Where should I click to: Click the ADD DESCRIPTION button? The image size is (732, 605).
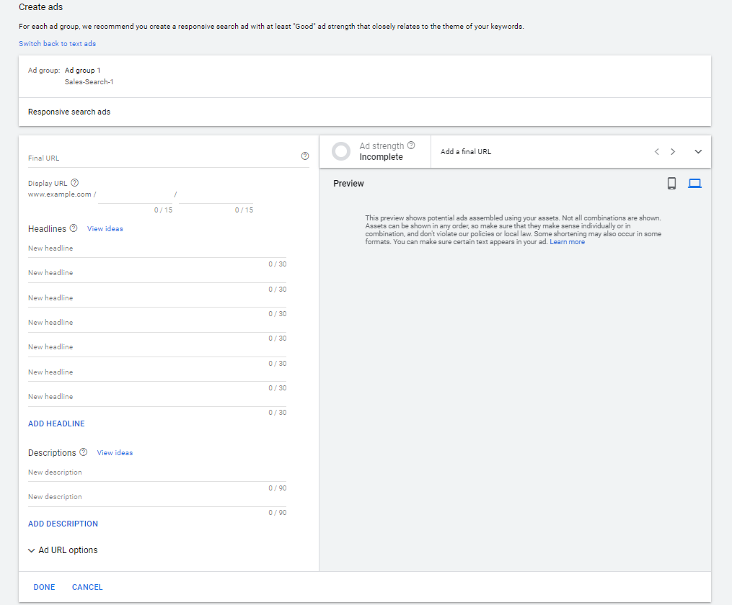[x=63, y=524]
